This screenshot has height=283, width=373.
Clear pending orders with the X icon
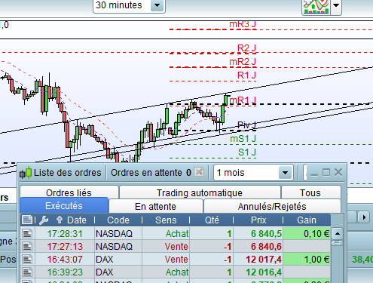coord(199,172)
